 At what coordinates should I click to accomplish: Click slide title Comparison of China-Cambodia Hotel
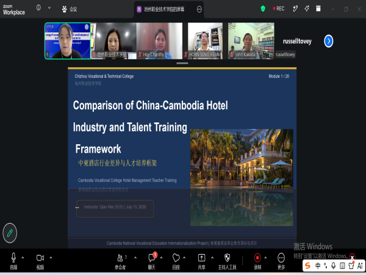pyautogui.click(x=150, y=106)
